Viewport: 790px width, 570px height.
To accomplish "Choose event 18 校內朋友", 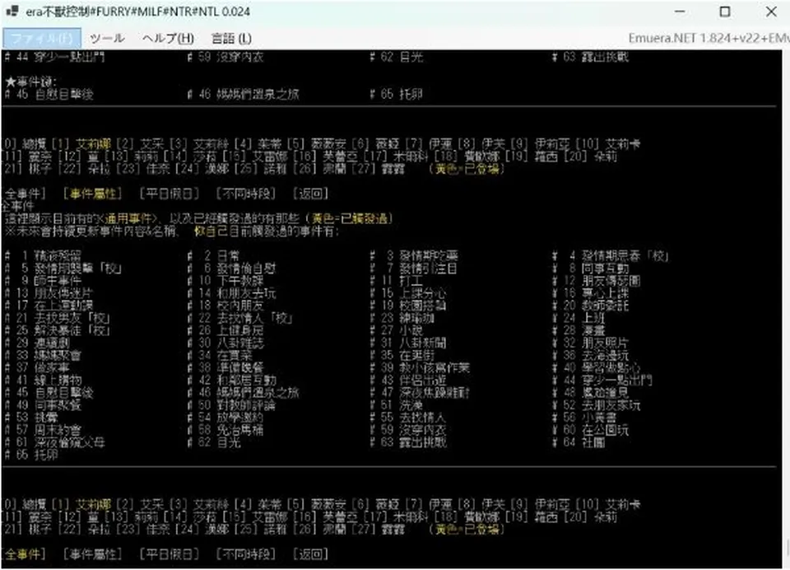I will pos(225,306).
